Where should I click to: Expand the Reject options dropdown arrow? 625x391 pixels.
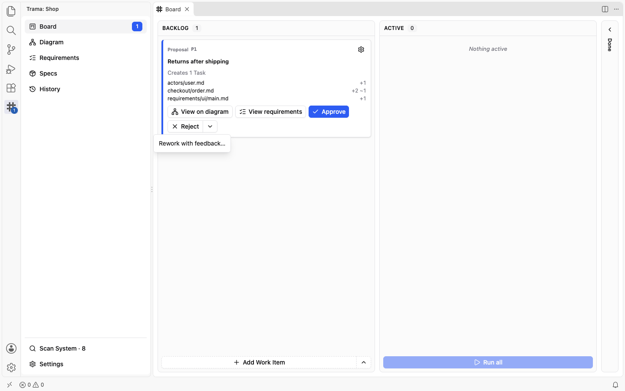[210, 126]
